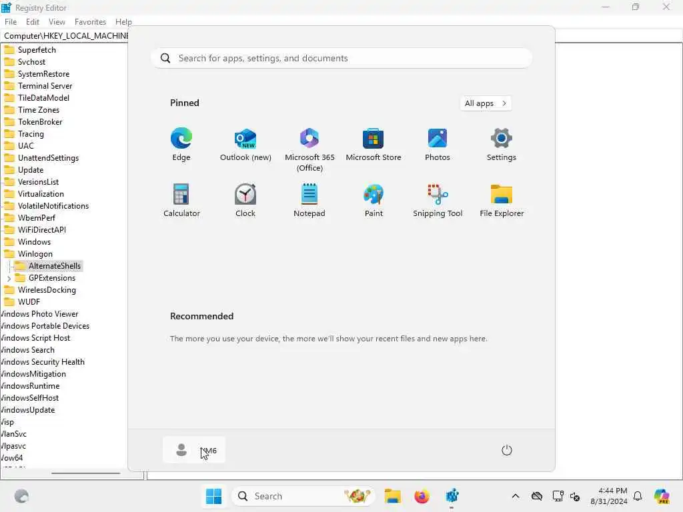This screenshot has width=683, height=512.
Task: Launch the Calculator app
Action: (x=181, y=200)
